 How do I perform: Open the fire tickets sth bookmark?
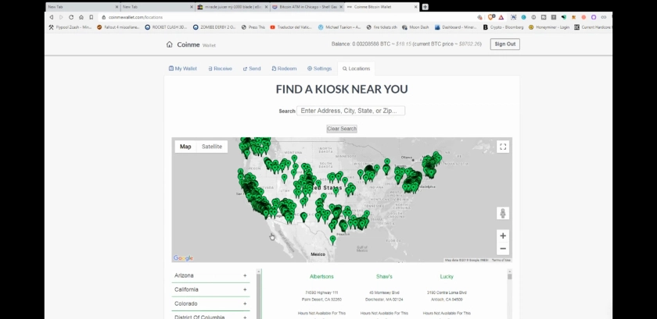point(382,27)
